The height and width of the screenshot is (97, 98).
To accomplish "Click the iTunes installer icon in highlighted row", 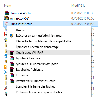I will click(x=6, y=24).
